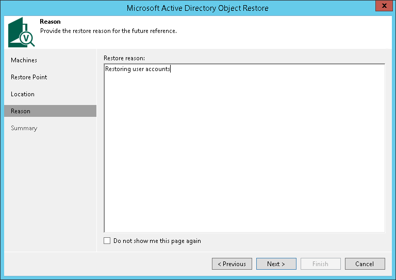Go back with the Previous button
396x280 pixels.
coord(232,264)
